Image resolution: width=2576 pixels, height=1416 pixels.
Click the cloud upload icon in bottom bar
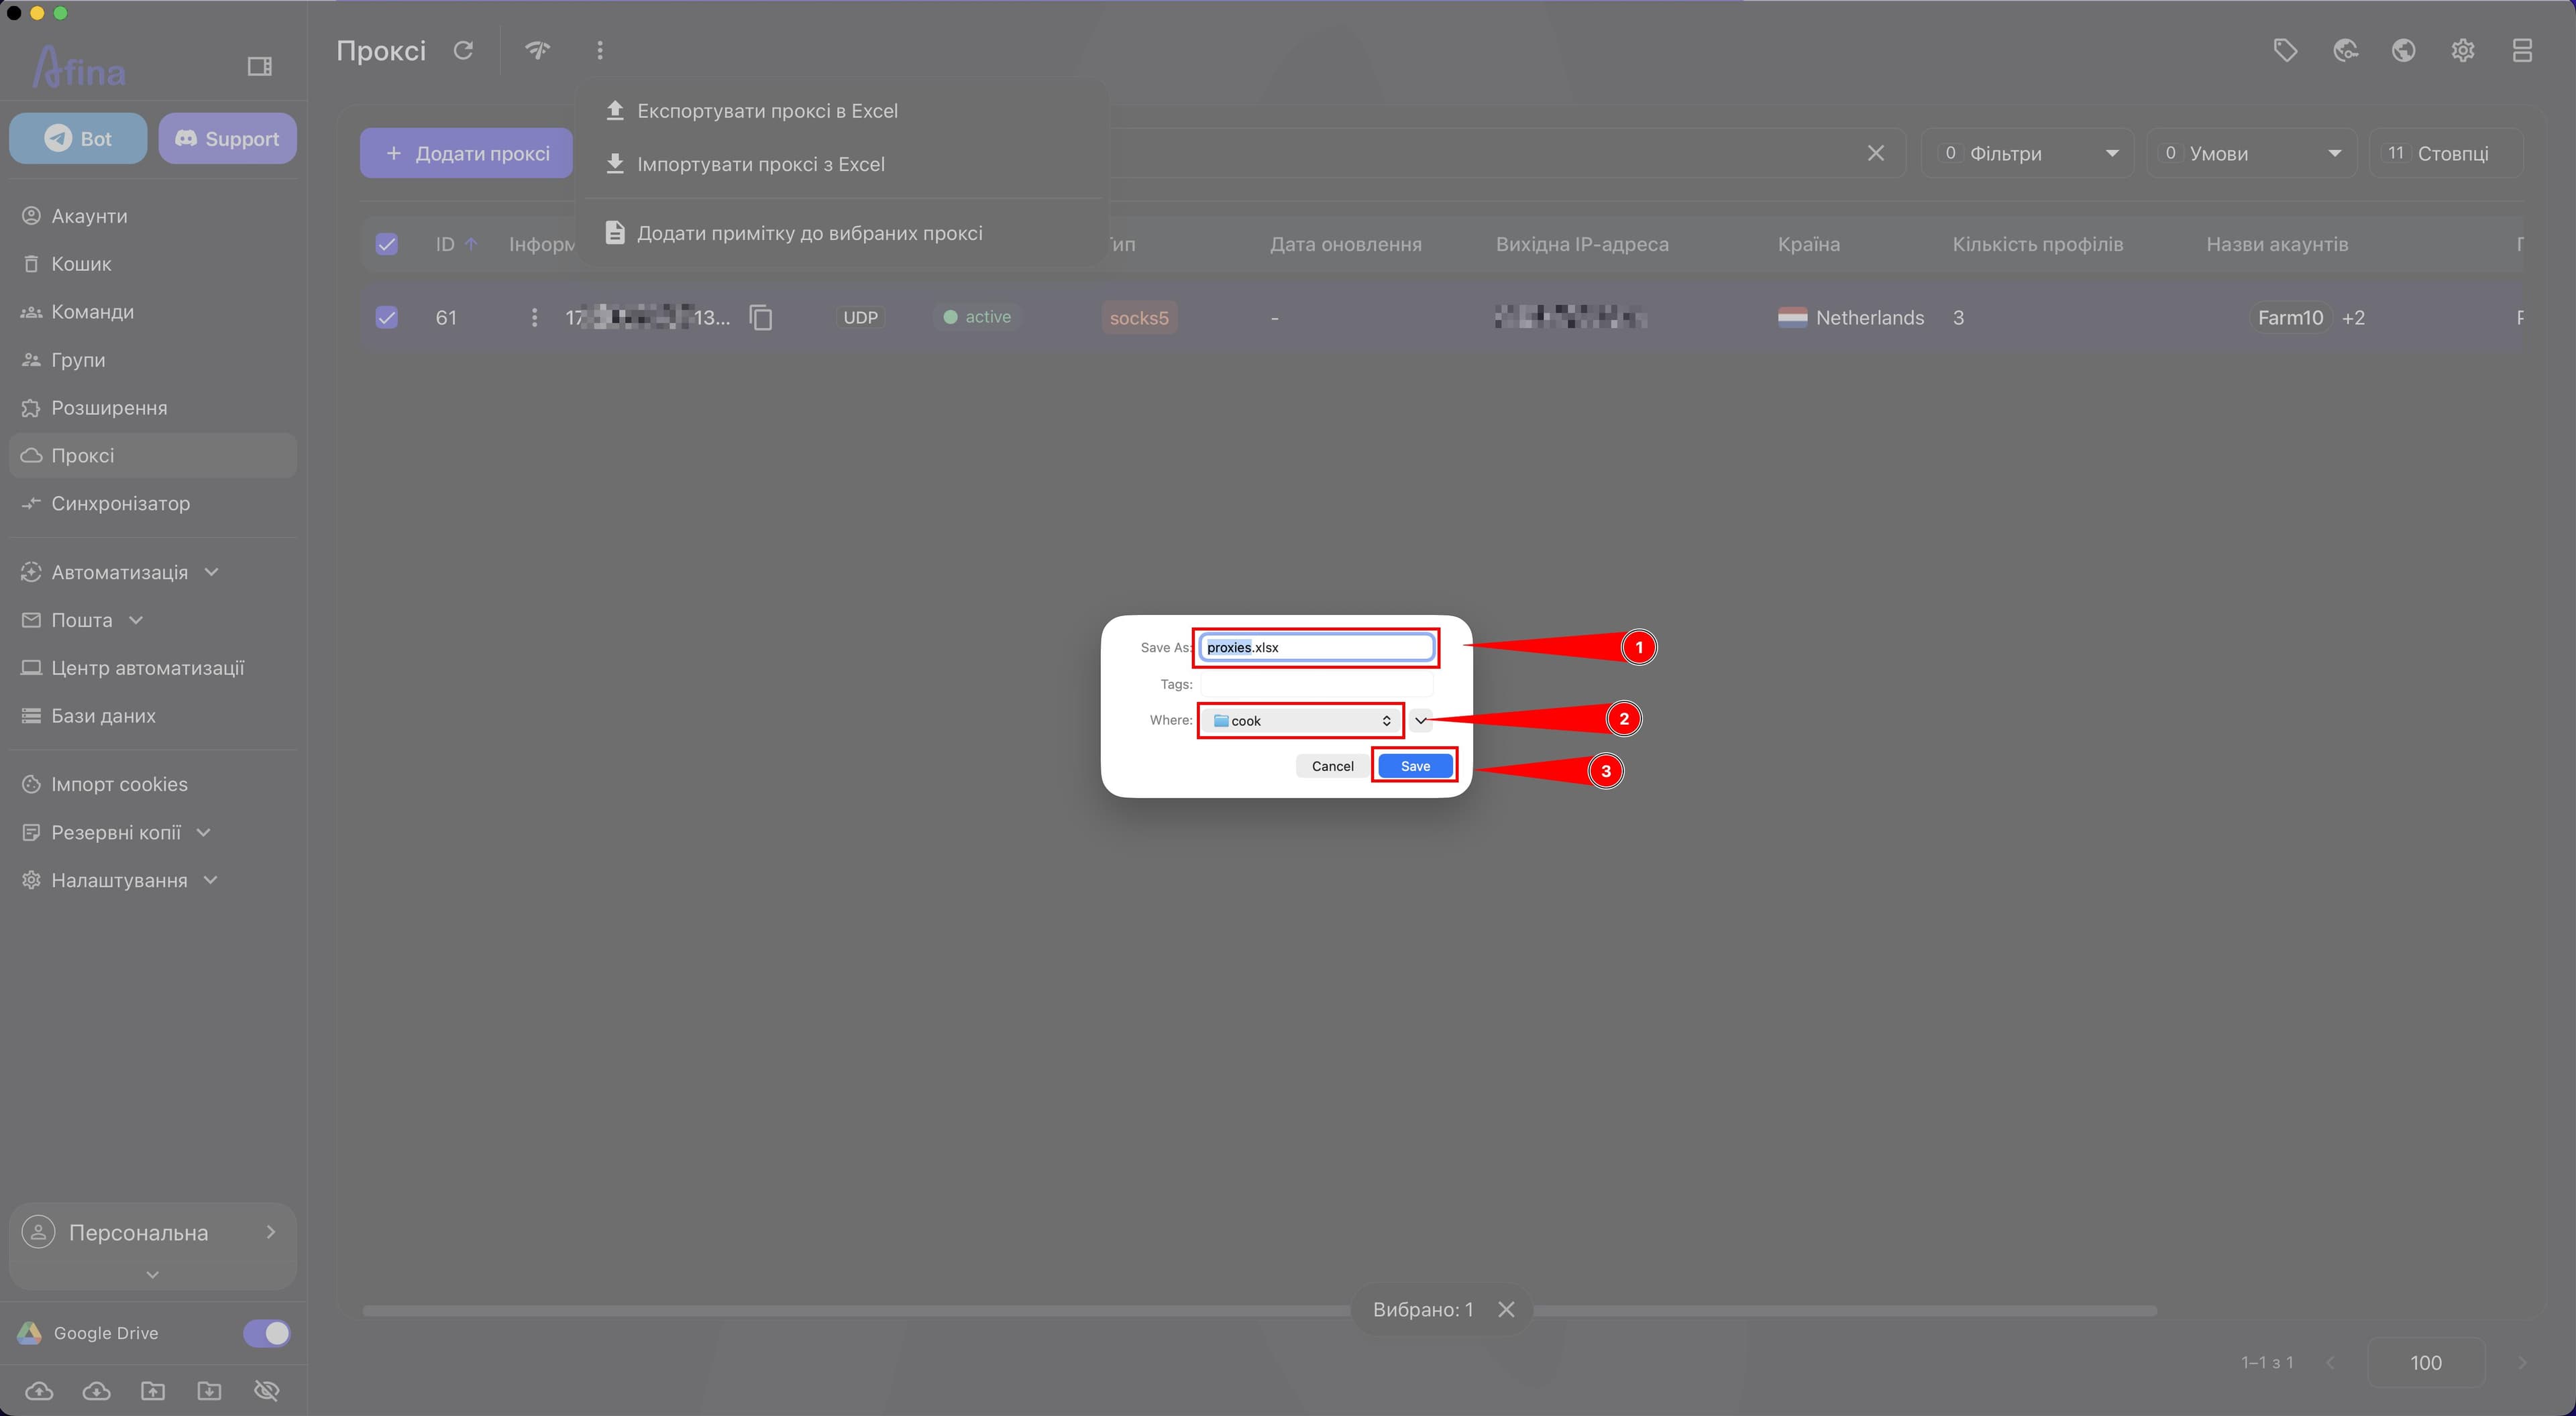[39, 1390]
